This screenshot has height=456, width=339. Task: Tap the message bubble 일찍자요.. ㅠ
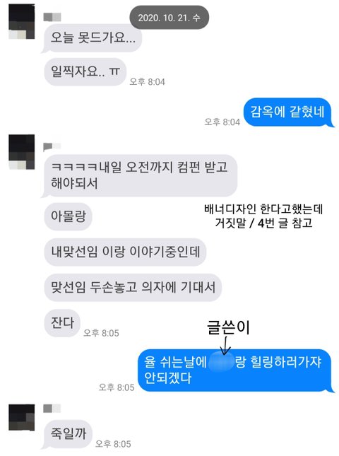(85, 72)
